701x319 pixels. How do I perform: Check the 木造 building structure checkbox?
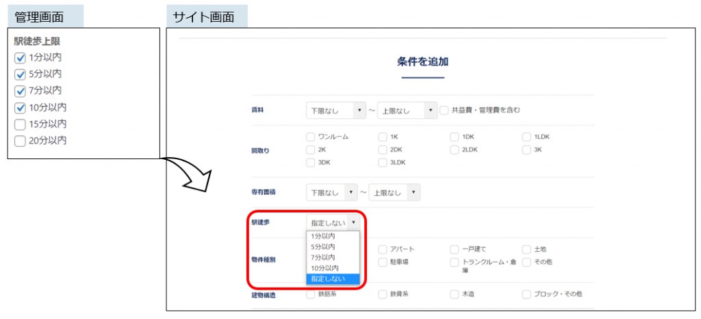[x=455, y=294]
